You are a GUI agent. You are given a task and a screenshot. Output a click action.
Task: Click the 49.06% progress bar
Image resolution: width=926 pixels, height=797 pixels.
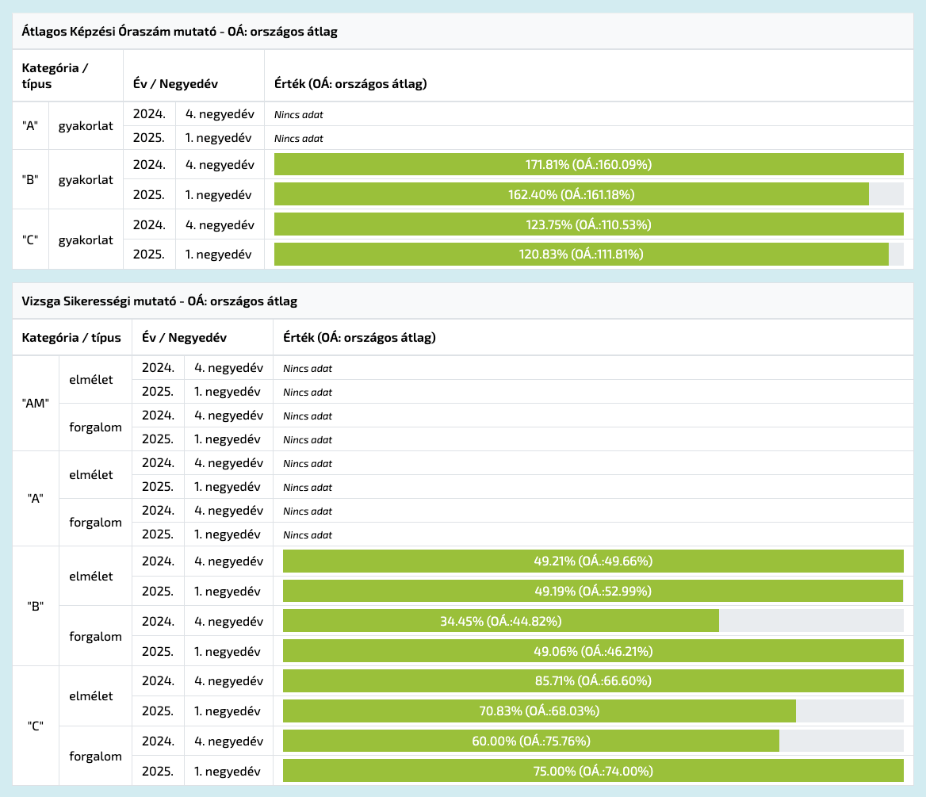pos(593,651)
